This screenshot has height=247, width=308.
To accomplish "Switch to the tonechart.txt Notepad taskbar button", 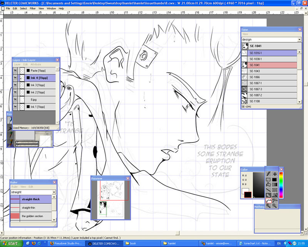I will tap(255, 244).
